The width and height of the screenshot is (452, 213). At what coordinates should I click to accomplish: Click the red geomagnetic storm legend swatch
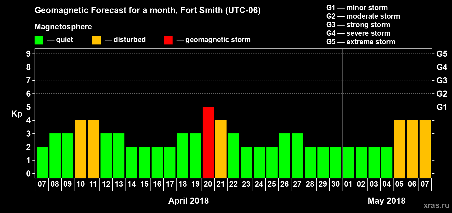[x=168, y=40]
